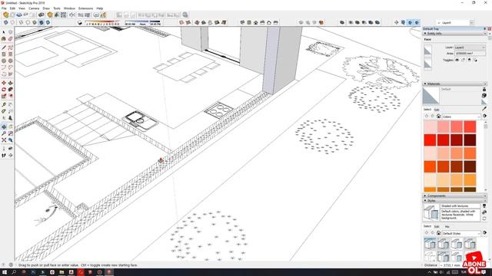
Task: Click the Create Material icon
Action: click(484, 95)
